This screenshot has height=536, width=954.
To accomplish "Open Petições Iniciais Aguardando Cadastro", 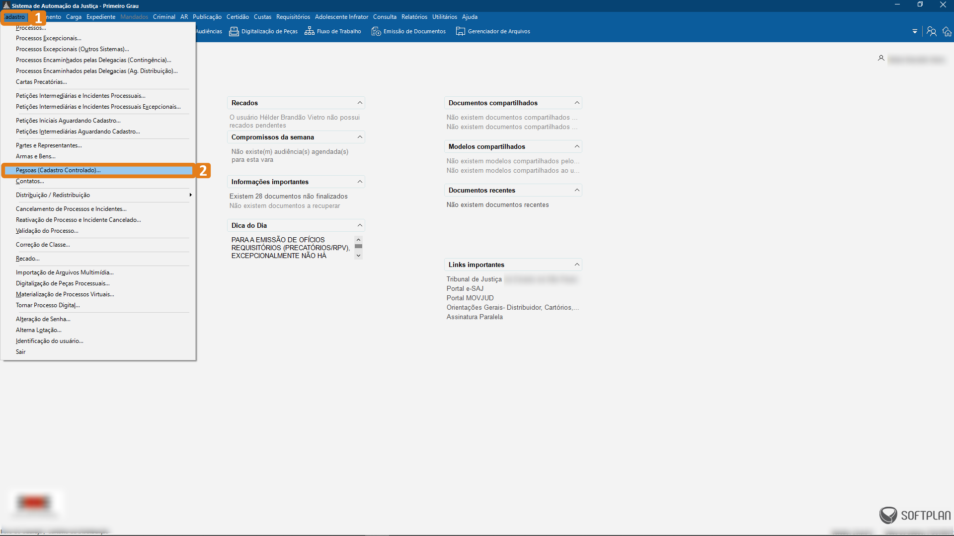I will click(68, 121).
